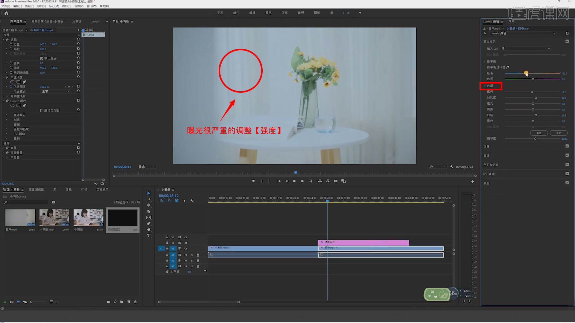Viewport: 575px width, 323px height.
Task: Open the 混合模式 正常 dropdown
Action: coord(56,91)
